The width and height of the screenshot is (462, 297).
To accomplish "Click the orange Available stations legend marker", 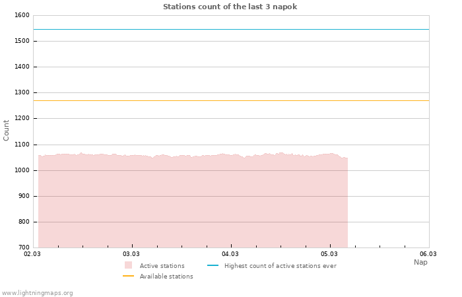I will click(x=128, y=276).
